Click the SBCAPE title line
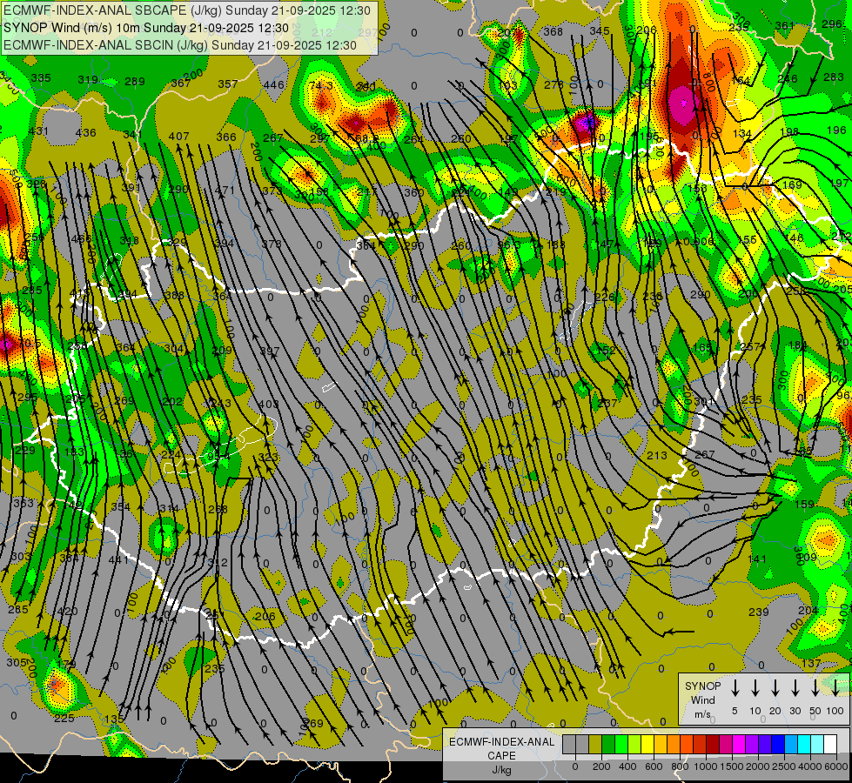This screenshot has height=783, width=852. tap(187, 10)
